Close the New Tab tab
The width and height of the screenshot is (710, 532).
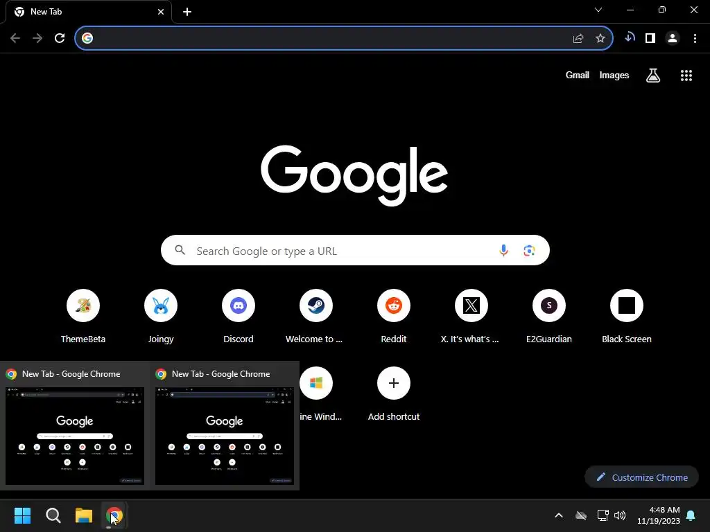(161, 12)
